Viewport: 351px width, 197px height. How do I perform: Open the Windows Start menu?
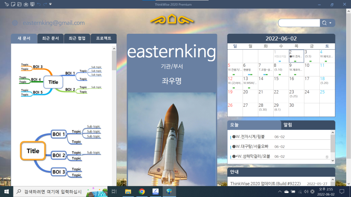tap(7, 192)
